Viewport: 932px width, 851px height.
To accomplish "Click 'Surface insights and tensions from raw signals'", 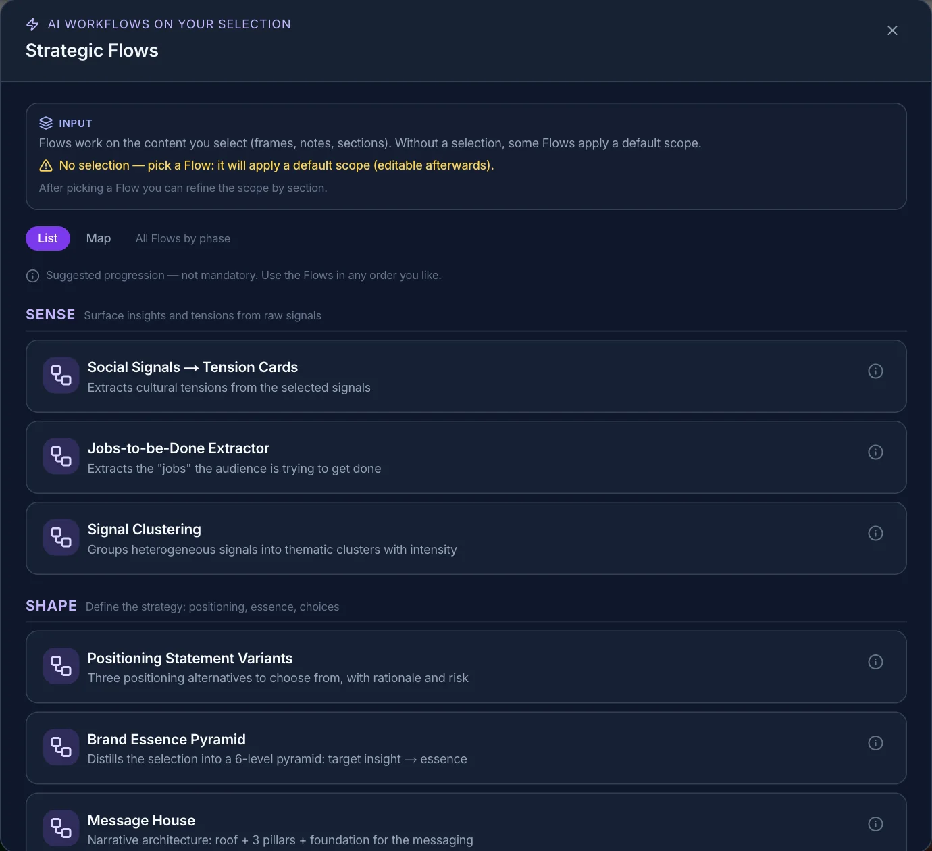I will coord(203,315).
